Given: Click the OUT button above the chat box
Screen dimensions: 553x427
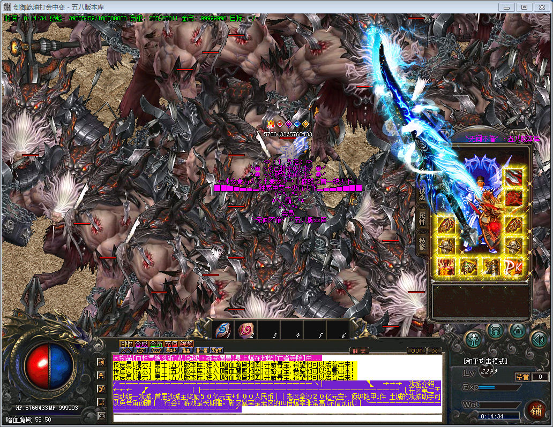Looking at the screenshot, I should tap(416, 351).
